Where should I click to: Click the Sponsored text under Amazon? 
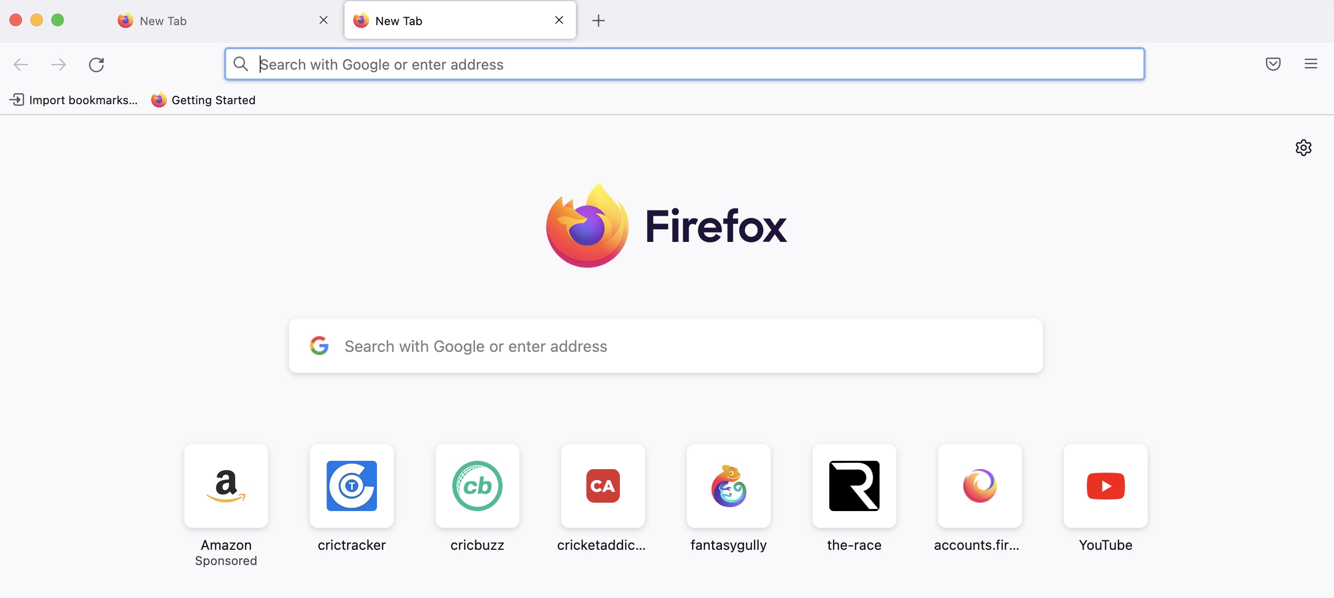coord(226,561)
